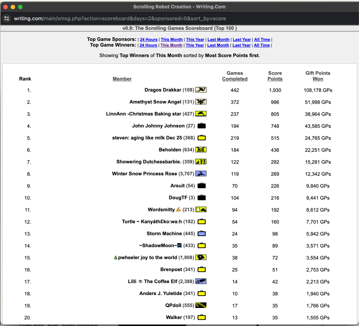Open Top Game Winners Last Year link

point(242,45)
